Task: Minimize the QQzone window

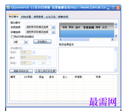Action: tap(108, 8)
